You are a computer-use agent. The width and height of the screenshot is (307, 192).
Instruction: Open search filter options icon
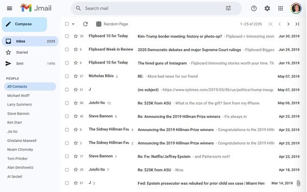pos(228,8)
